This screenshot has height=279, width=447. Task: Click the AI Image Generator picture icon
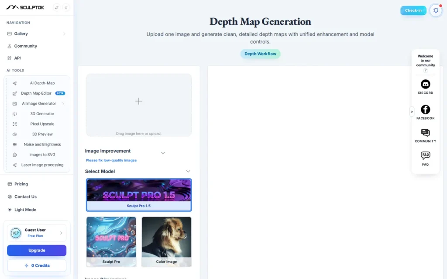click(x=15, y=104)
